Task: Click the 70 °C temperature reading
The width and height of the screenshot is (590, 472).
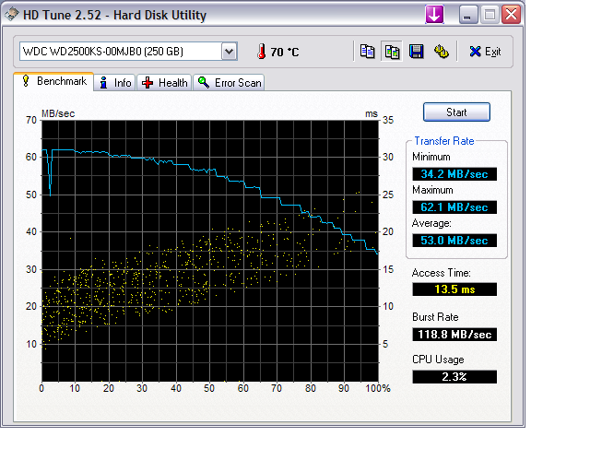Action: [x=284, y=53]
